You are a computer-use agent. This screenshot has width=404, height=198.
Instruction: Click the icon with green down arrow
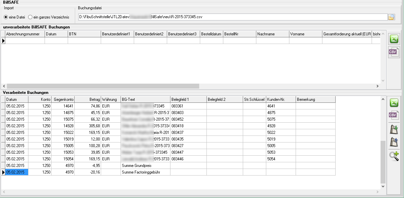[394, 129]
